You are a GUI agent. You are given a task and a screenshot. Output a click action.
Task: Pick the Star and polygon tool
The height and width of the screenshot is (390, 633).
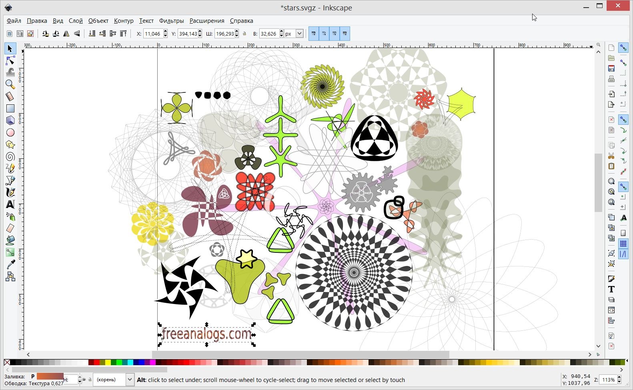point(10,144)
